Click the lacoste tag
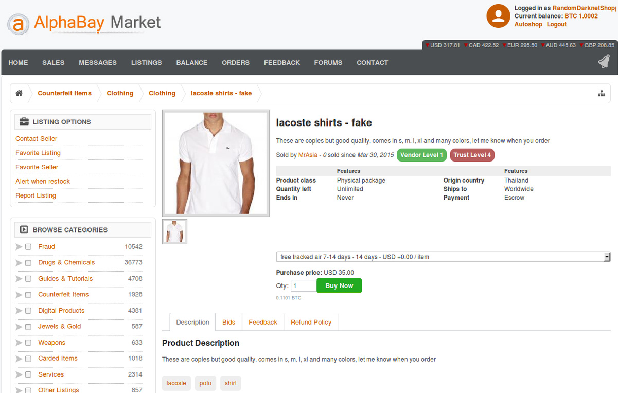The height and width of the screenshot is (393, 618). [176, 383]
